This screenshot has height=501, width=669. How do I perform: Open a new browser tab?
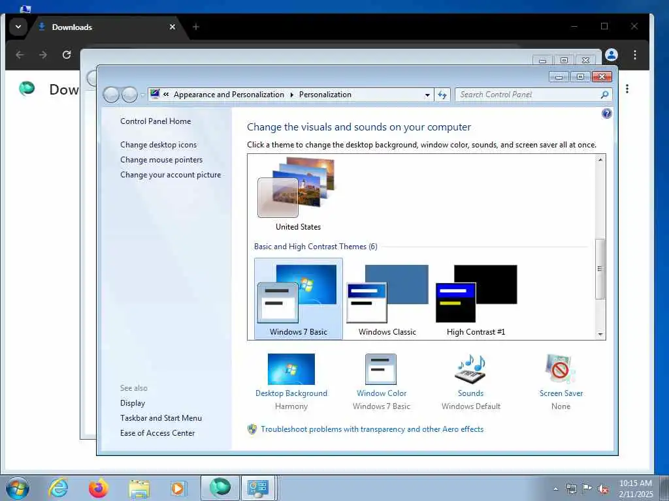pyautogui.click(x=196, y=27)
